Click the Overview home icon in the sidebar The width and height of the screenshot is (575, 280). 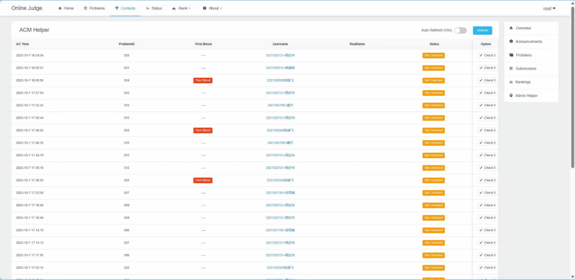click(511, 28)
